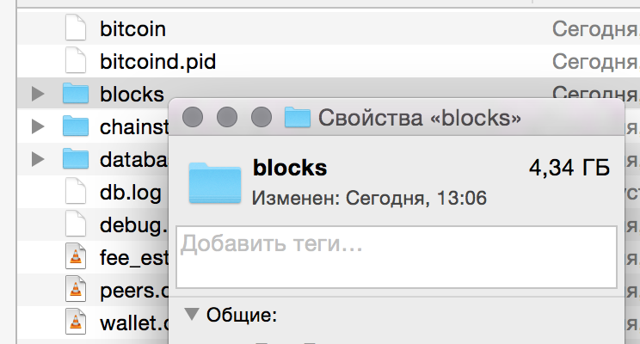Select the wallet file VLC icon
This screenshot has width=640, height=344.
(76, 322)
